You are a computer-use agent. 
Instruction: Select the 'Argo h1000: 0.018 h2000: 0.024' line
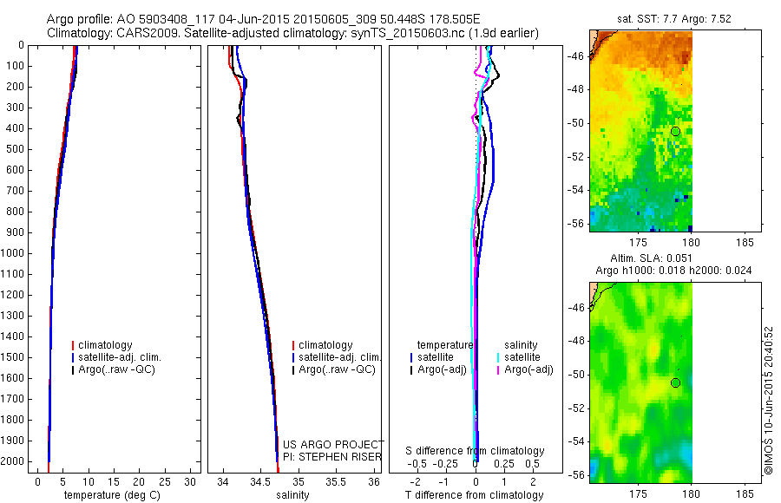673,271
